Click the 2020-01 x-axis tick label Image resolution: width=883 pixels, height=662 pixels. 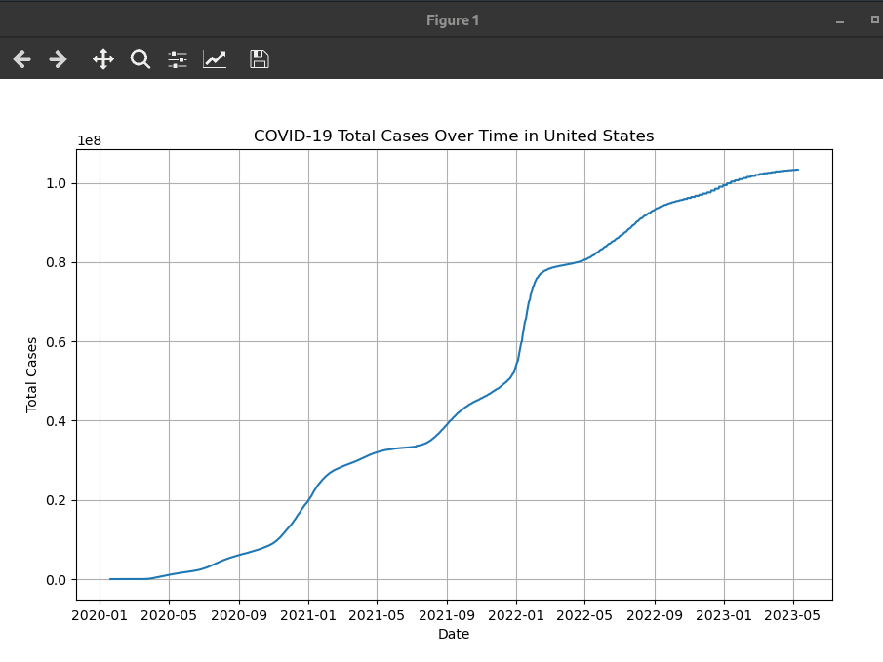click(100, 615)
